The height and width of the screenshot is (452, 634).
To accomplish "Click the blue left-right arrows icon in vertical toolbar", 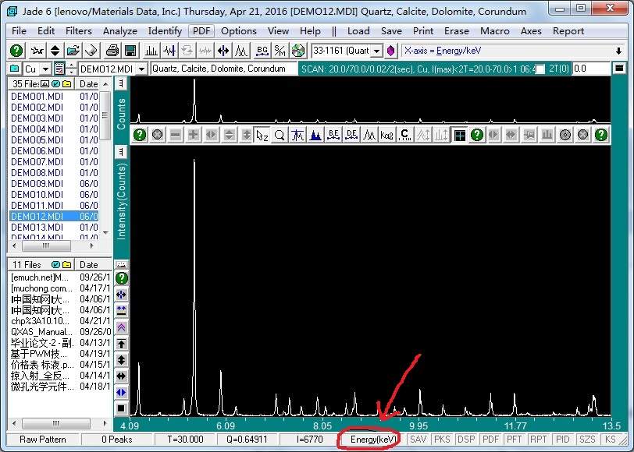I will 121,392.
